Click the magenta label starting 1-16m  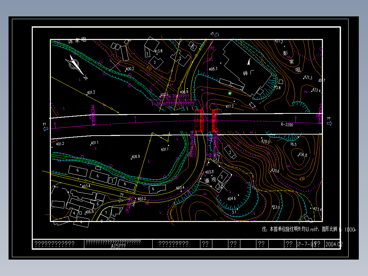173,104
